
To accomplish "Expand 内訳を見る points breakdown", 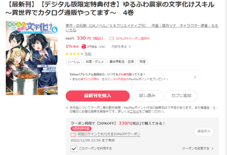I will [121, 46].
